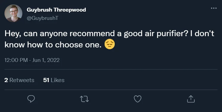Click the bold retweet count number 2
Screen dimensions: 222x112
(x=6, y=80)
